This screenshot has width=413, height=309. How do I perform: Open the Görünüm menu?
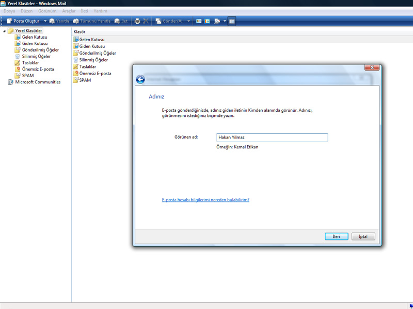[47, 11]
